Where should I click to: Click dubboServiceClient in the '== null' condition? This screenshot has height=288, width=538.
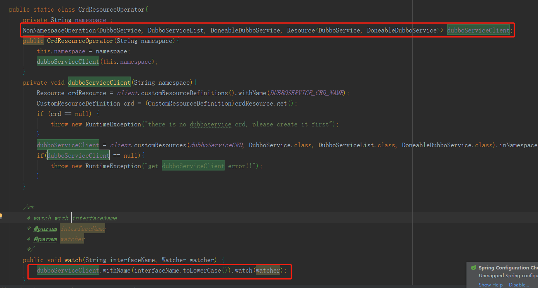78,155
